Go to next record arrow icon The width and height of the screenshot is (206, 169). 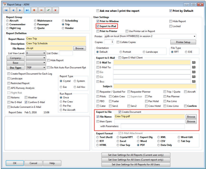20,10
